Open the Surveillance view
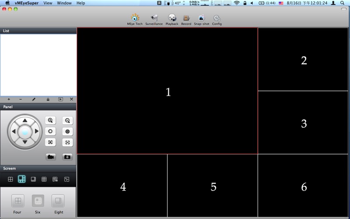Image resolution: width=350 pixels, height=219 pixels. coord(154,19)
